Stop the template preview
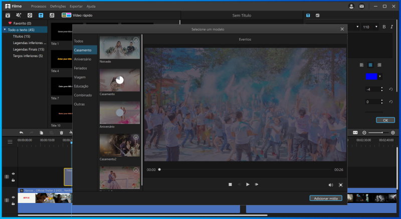 (x=230, y=184)
